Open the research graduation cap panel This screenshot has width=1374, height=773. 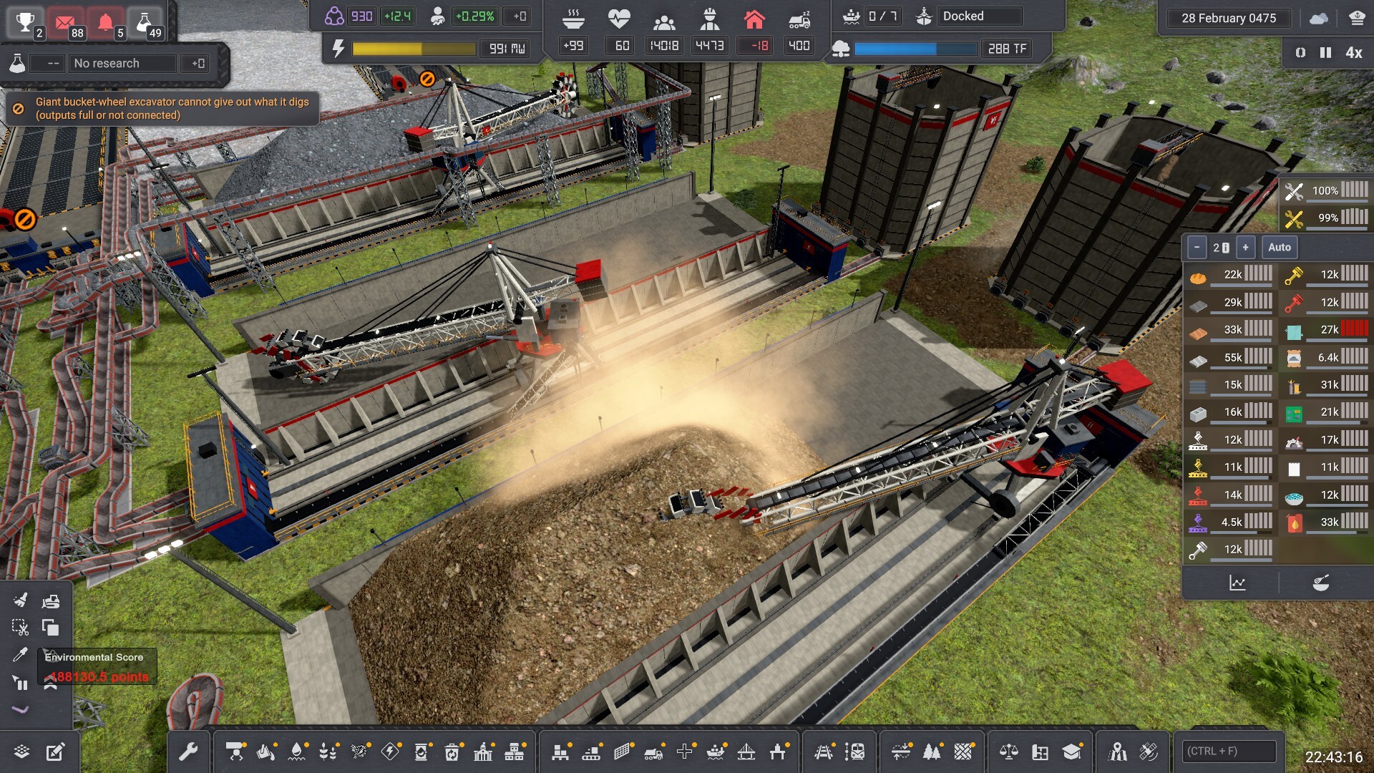(1072, 752)
